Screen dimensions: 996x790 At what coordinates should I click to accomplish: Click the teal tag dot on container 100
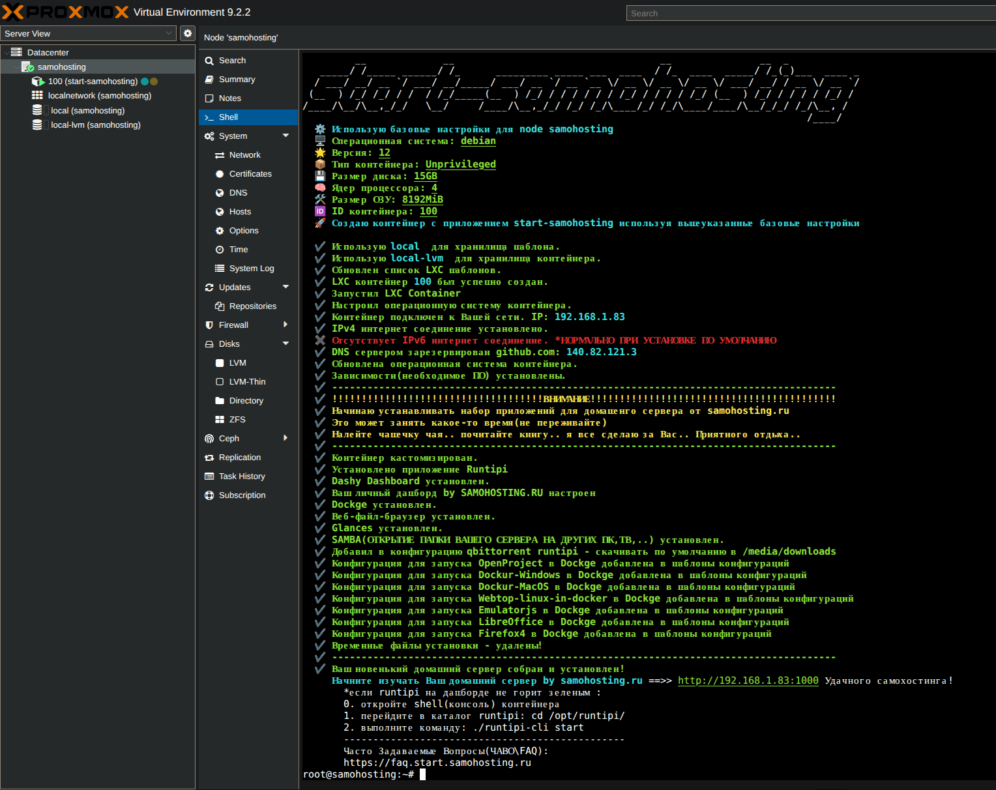145,81
